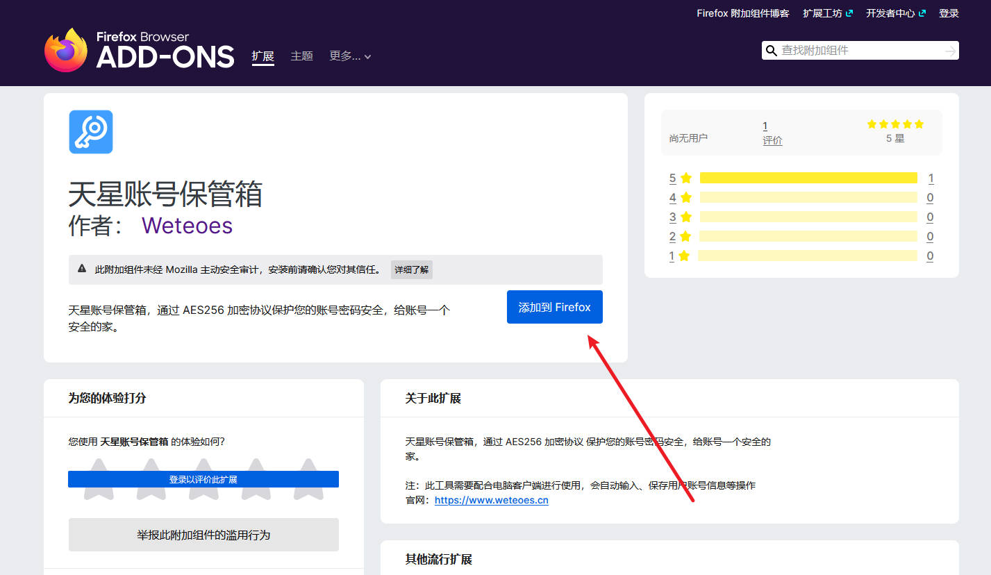Open the https://www.weteoes.cn link
The height and width of the screenshot is (575, 991).
point(492,499)
